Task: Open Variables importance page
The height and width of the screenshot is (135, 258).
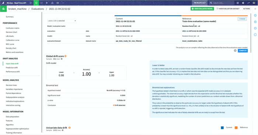Action: [x=14, y=89]
